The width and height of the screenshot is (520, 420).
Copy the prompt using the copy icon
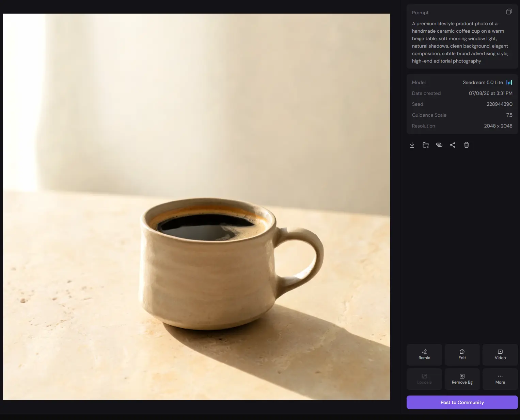tap(509, 12)
